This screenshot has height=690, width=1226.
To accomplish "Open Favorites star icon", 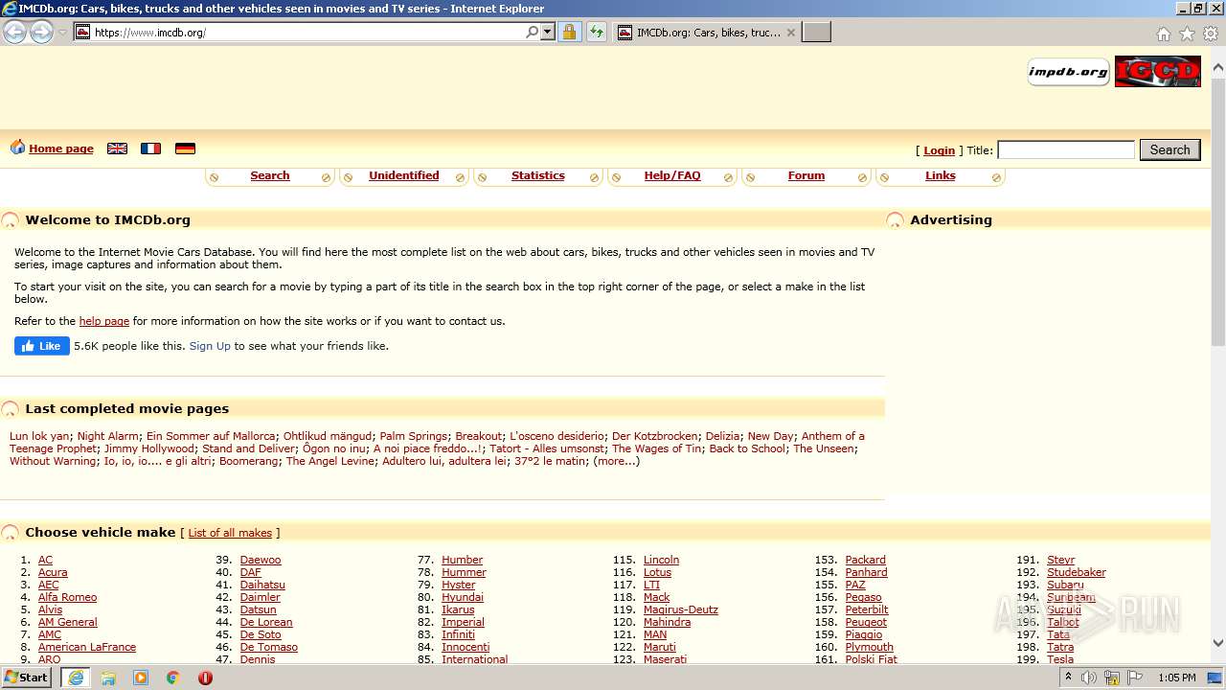I will click(x=1187, y=34).
